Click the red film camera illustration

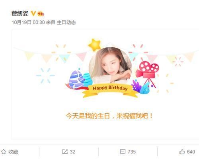(148, 74)
